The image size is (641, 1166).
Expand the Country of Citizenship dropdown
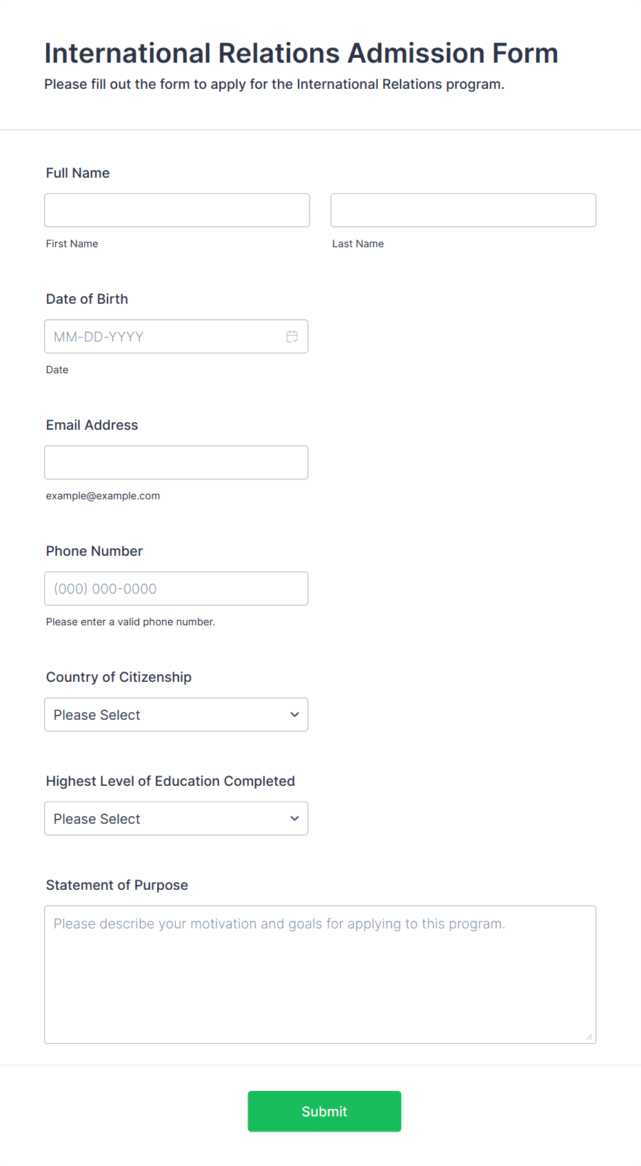coord(176,715)
